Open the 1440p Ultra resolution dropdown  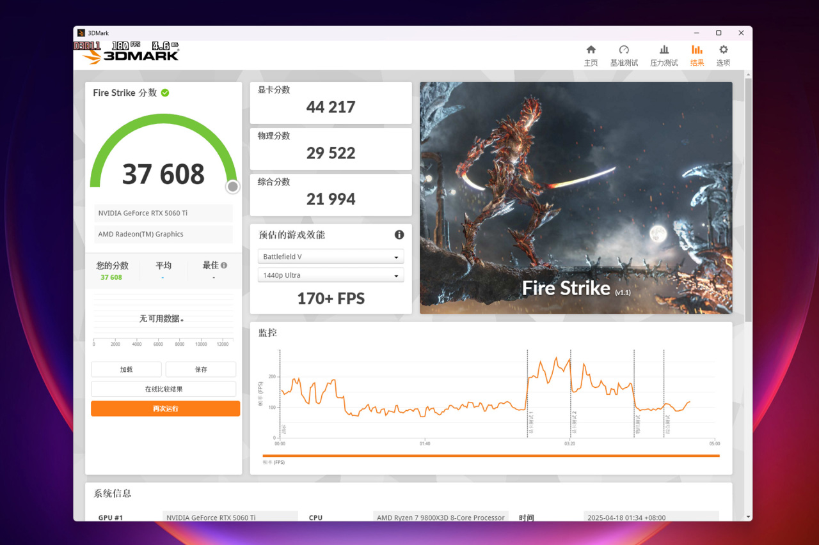coord(331,275)
